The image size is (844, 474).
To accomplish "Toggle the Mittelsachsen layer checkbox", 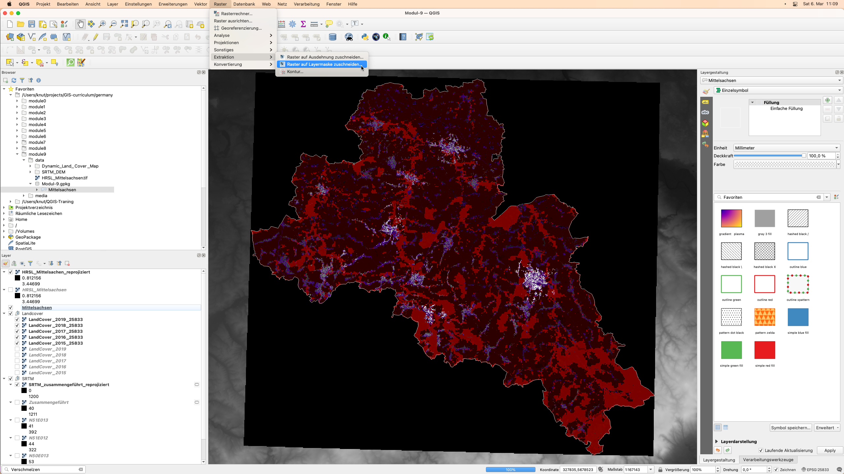I will pyautogui.click(x=11, y=307).
